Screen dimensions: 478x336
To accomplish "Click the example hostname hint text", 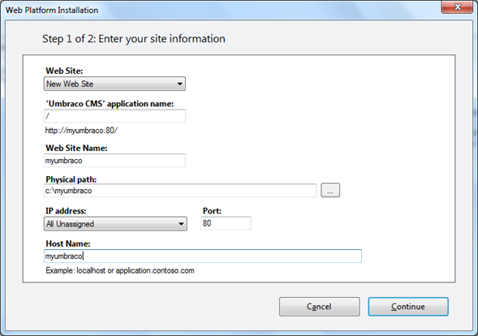I will coord(120,271).
